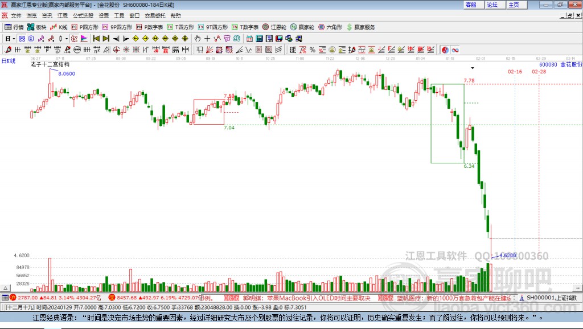Open the 帮助 menu

coord(175,15)
